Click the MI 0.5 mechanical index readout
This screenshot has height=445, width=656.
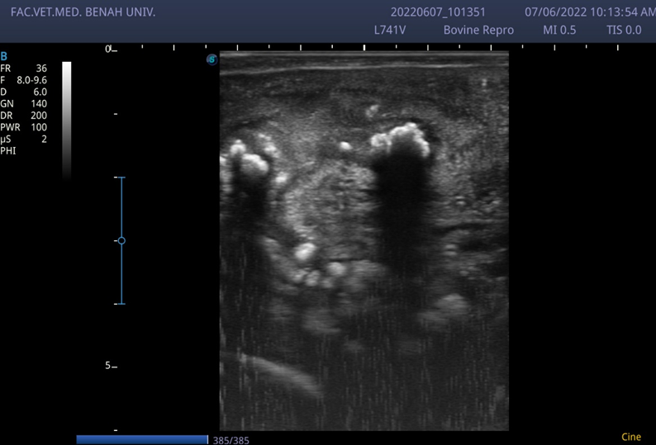click(x=559, y=30)
